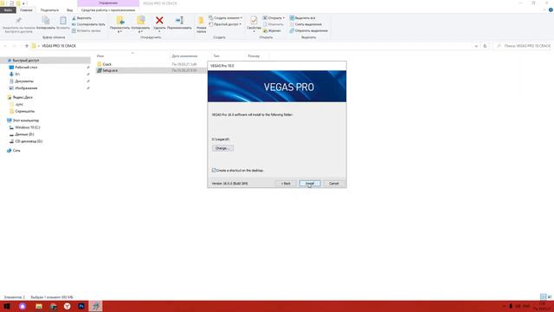
Task: Open the Файл menu tab
Action: tap(8, 10)
